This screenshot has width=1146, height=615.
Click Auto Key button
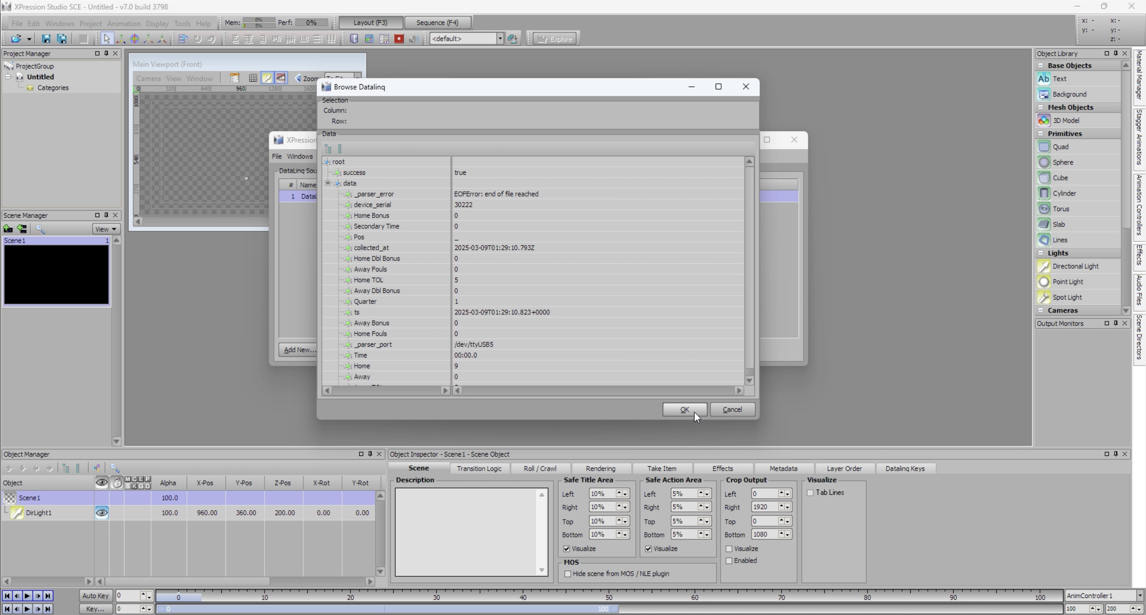pos(95,596)
